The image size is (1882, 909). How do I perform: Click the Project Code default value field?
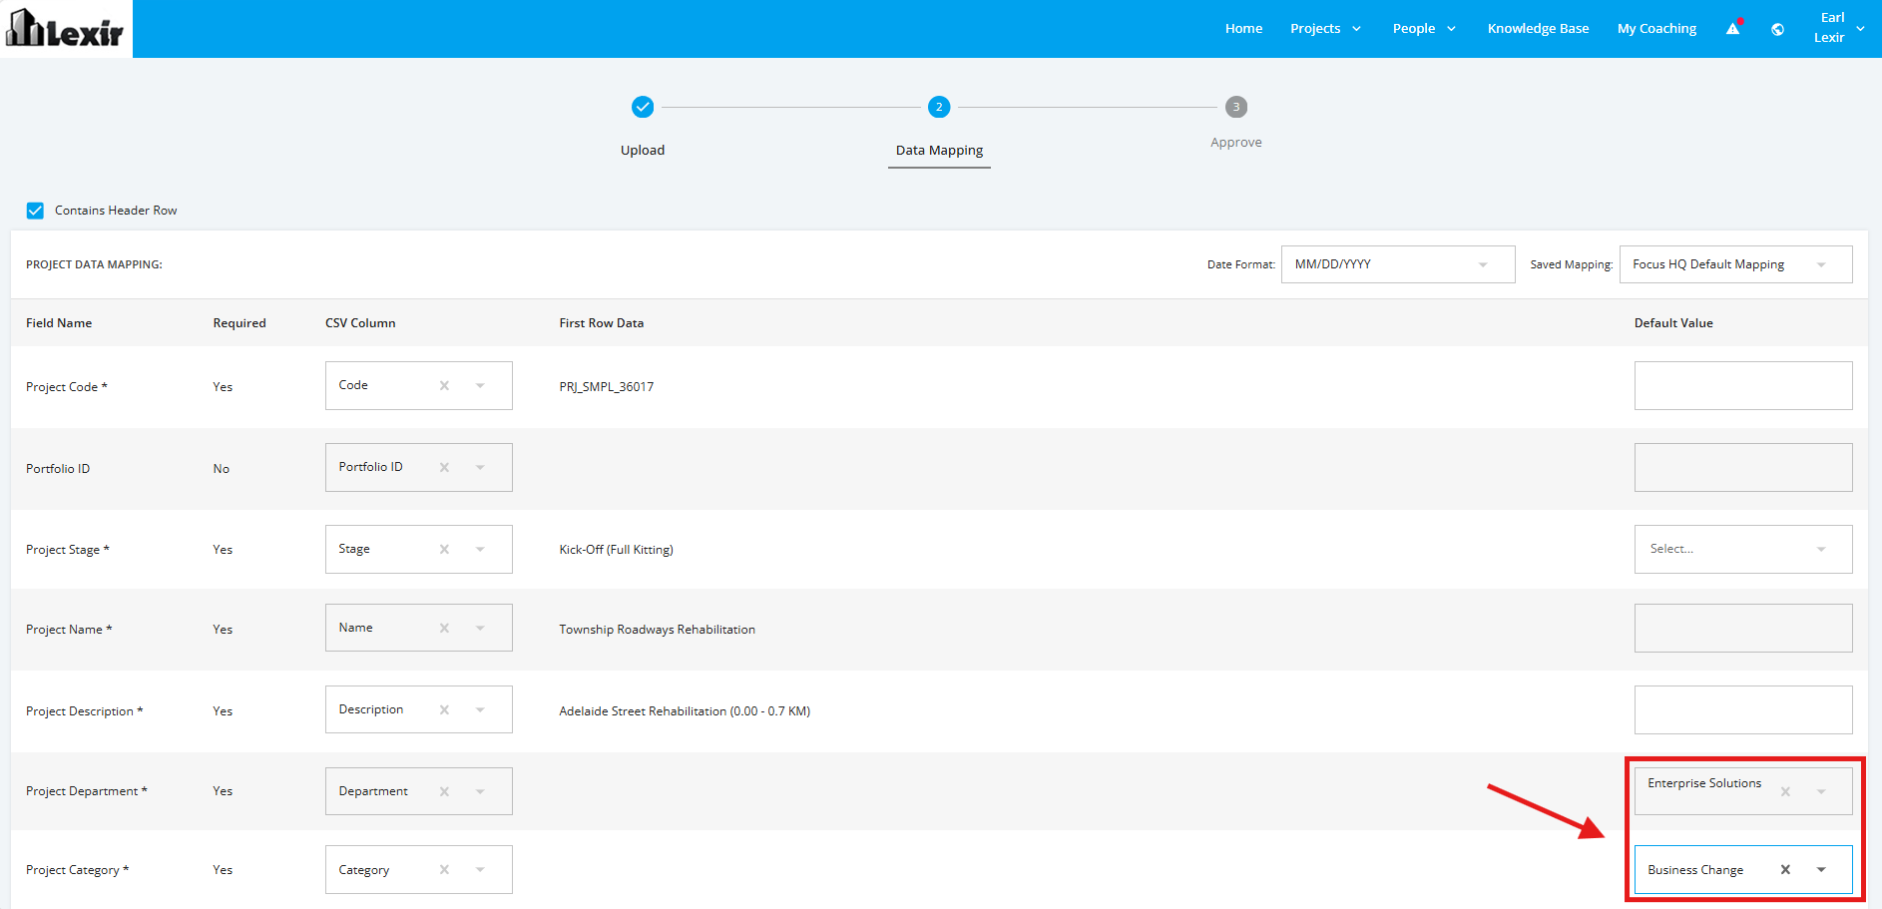[x=1743, y=385]
